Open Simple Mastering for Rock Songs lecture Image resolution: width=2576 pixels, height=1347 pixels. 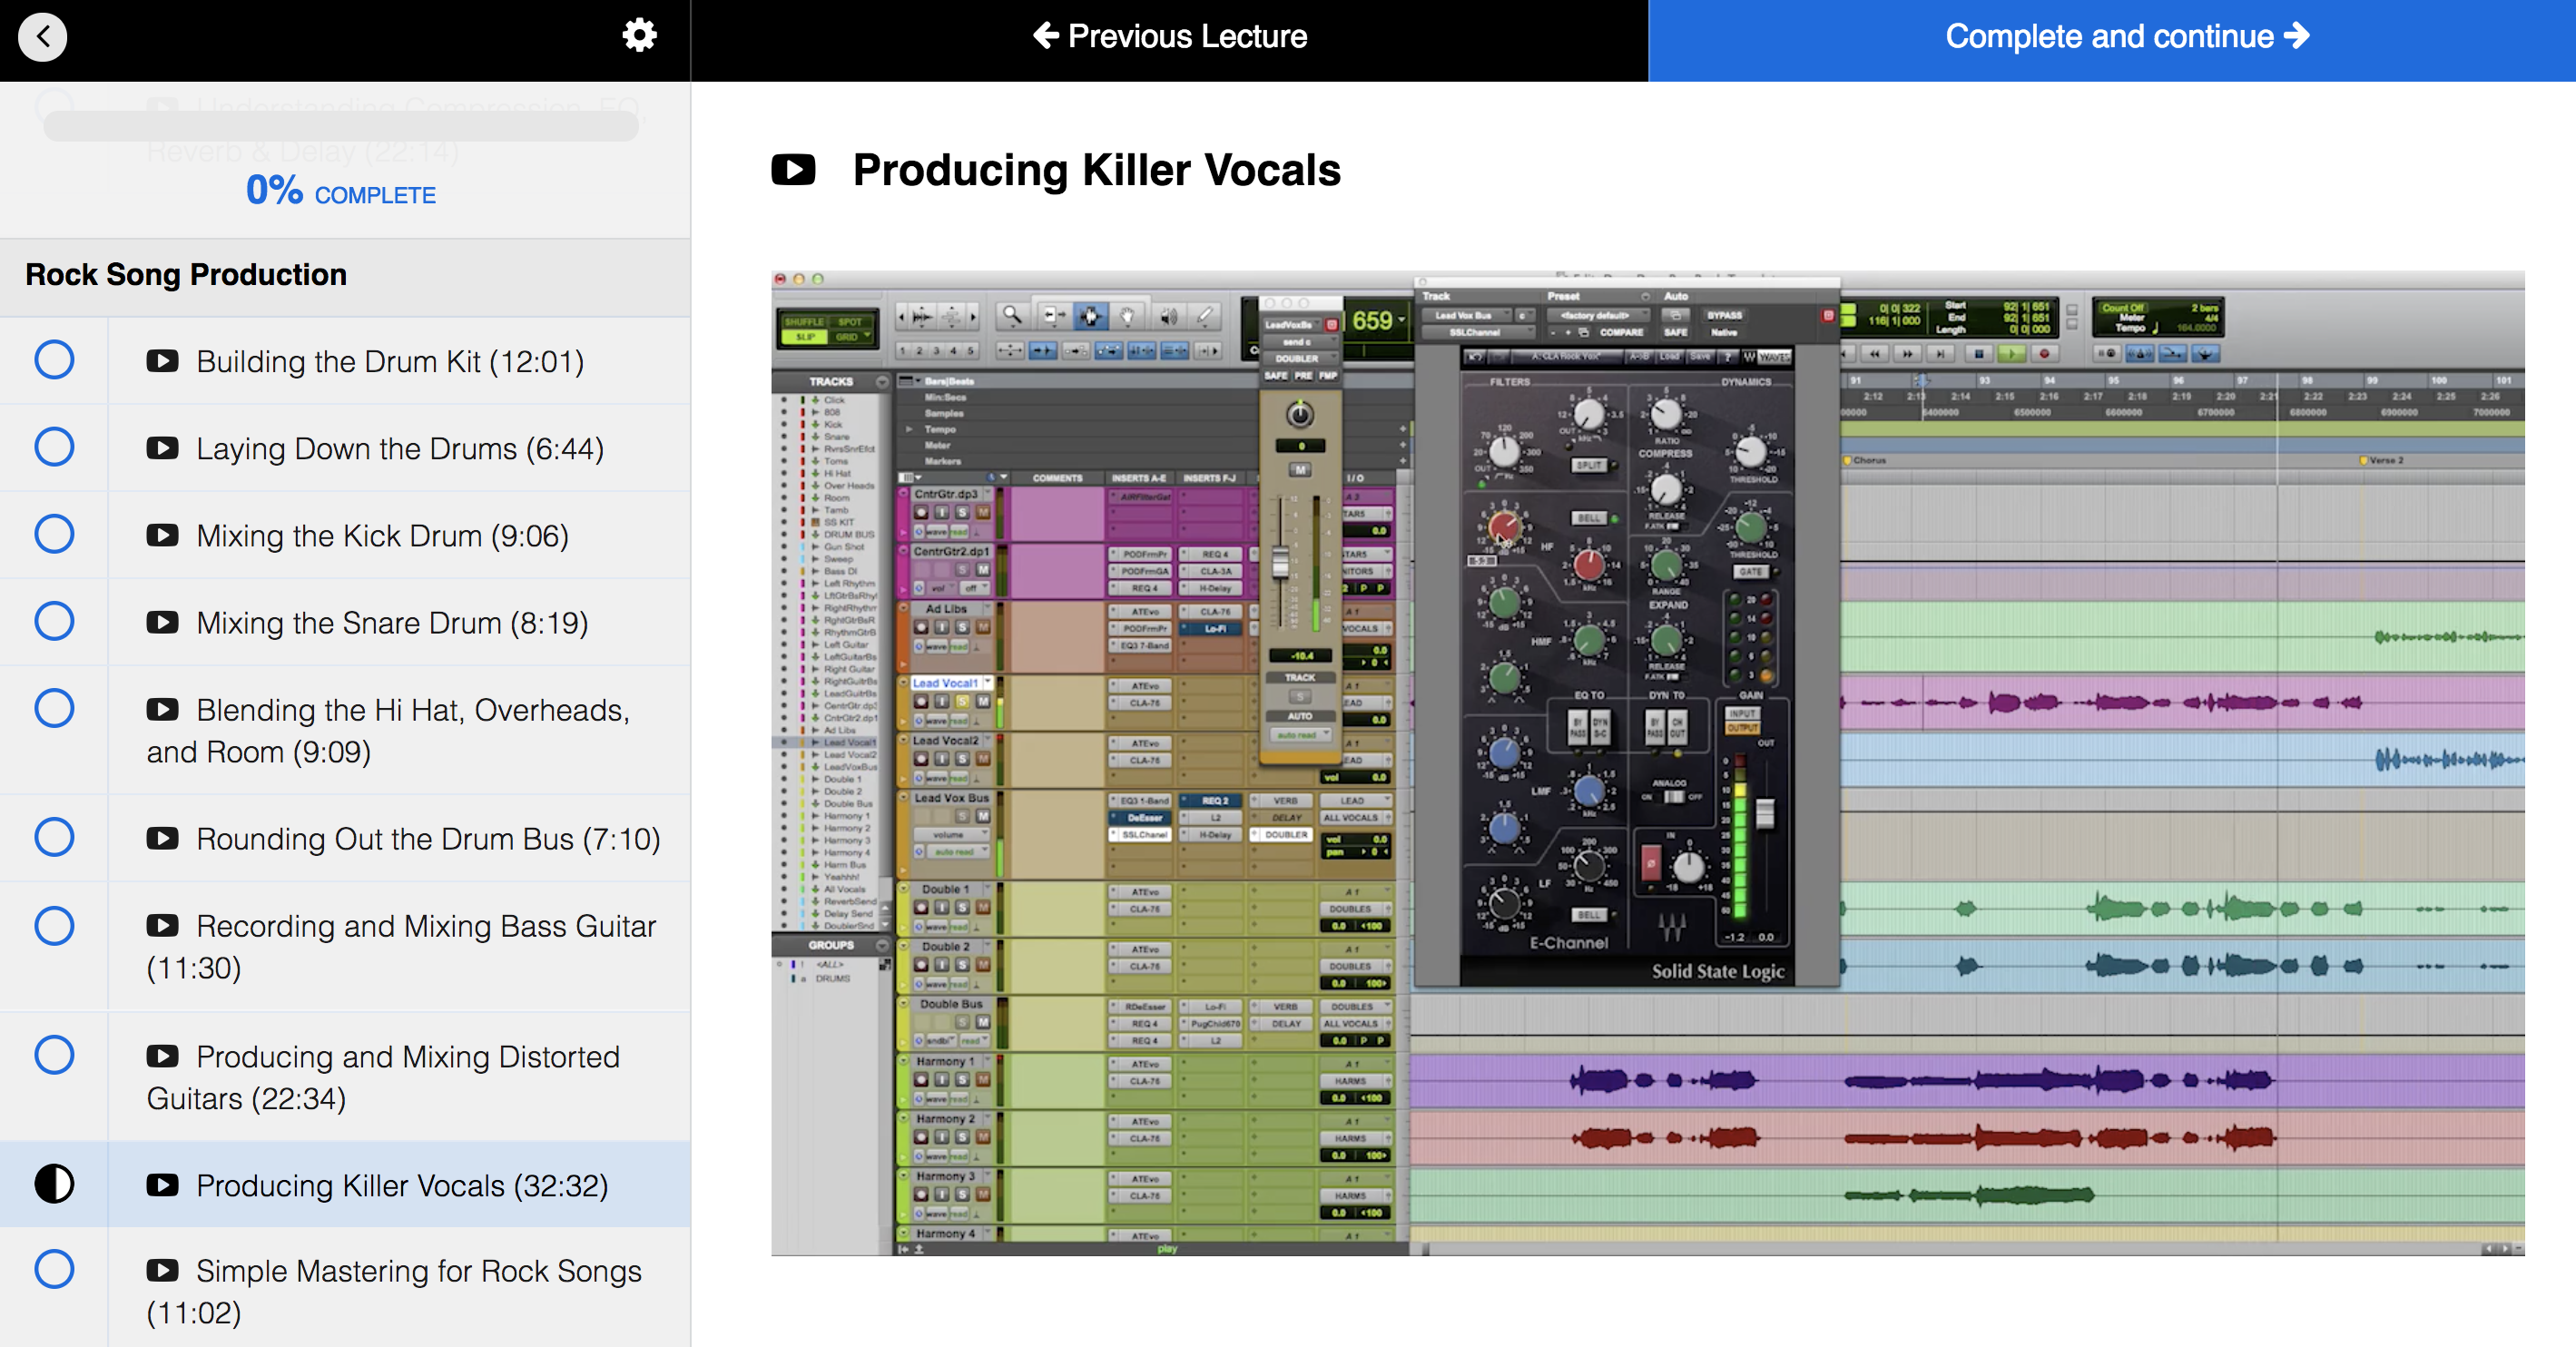pyautogui.click(x=394, y=1291)
